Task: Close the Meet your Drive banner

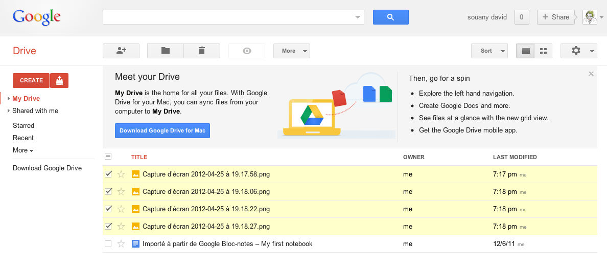Action: 591,74
